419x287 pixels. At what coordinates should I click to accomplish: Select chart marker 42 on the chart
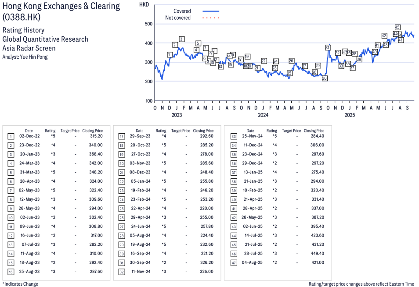tap(384, 36)
